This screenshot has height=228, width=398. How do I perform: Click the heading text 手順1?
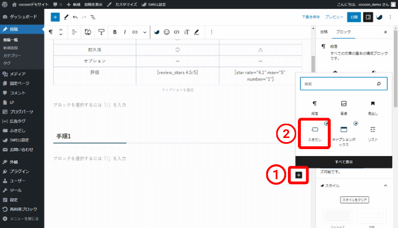63,136
